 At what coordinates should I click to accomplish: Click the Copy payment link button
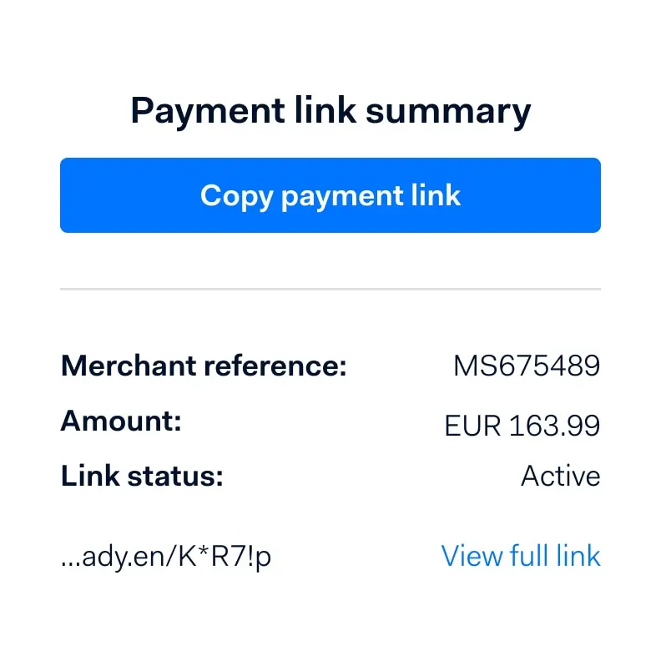(x=330, y=195)
